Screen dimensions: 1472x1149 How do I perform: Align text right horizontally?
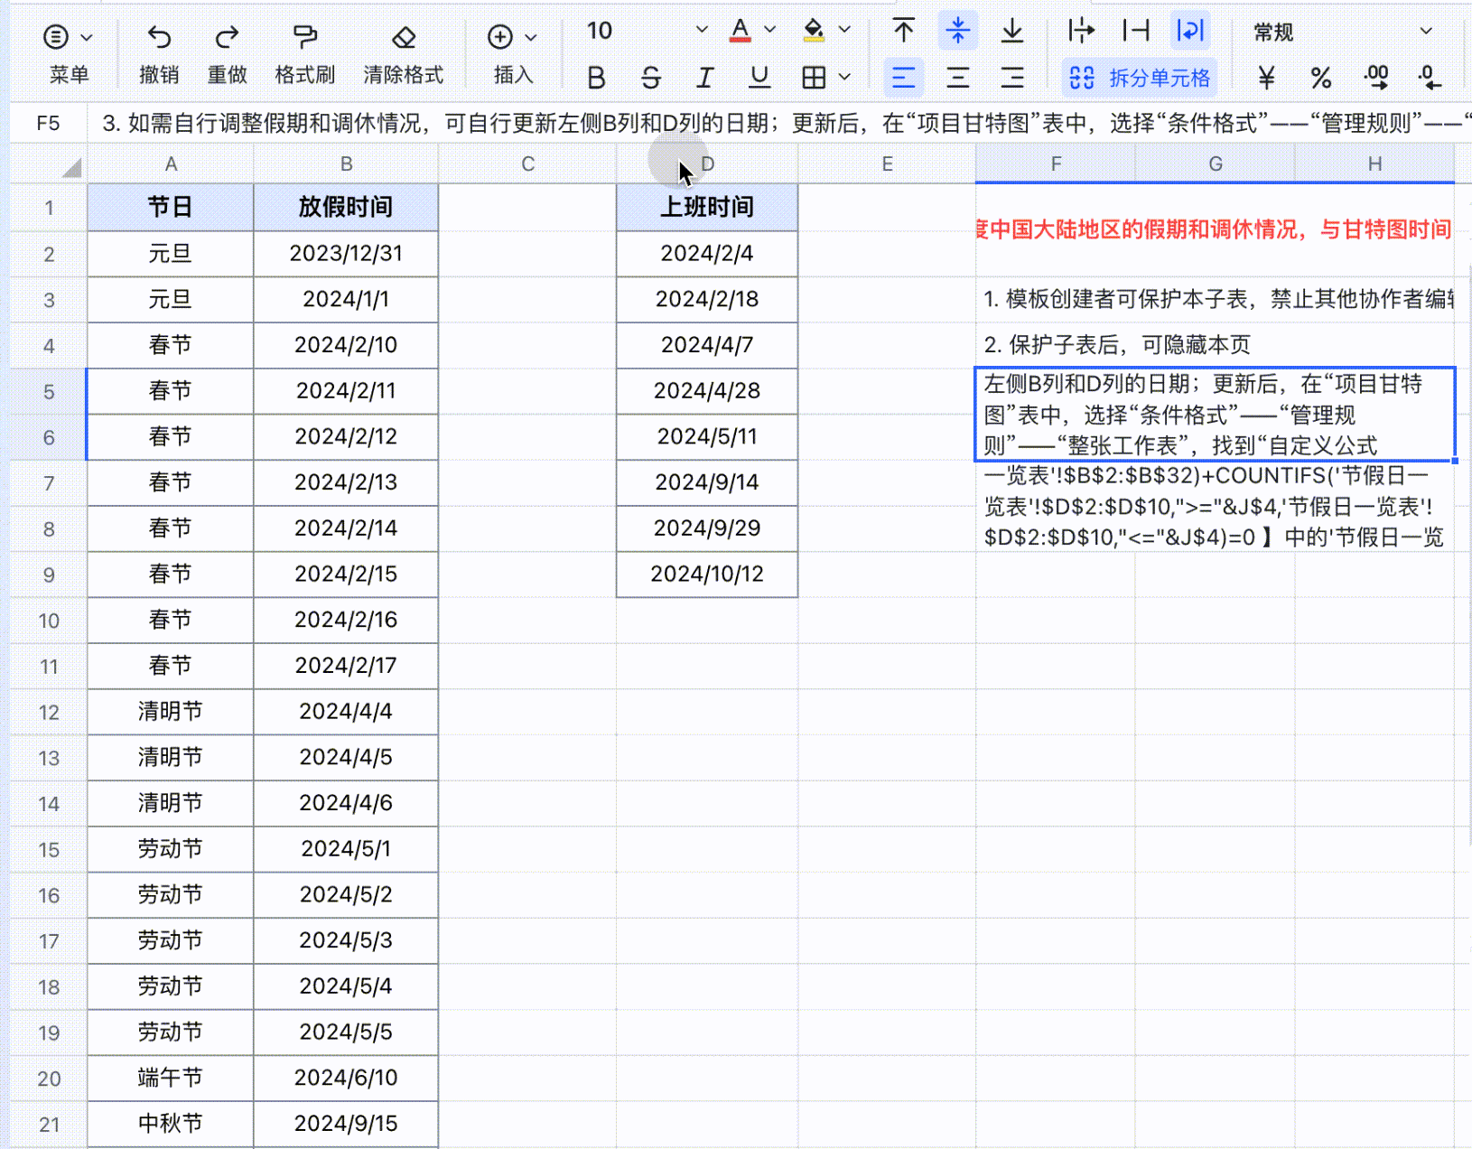pyautogui.click(x=1012, y=78)
